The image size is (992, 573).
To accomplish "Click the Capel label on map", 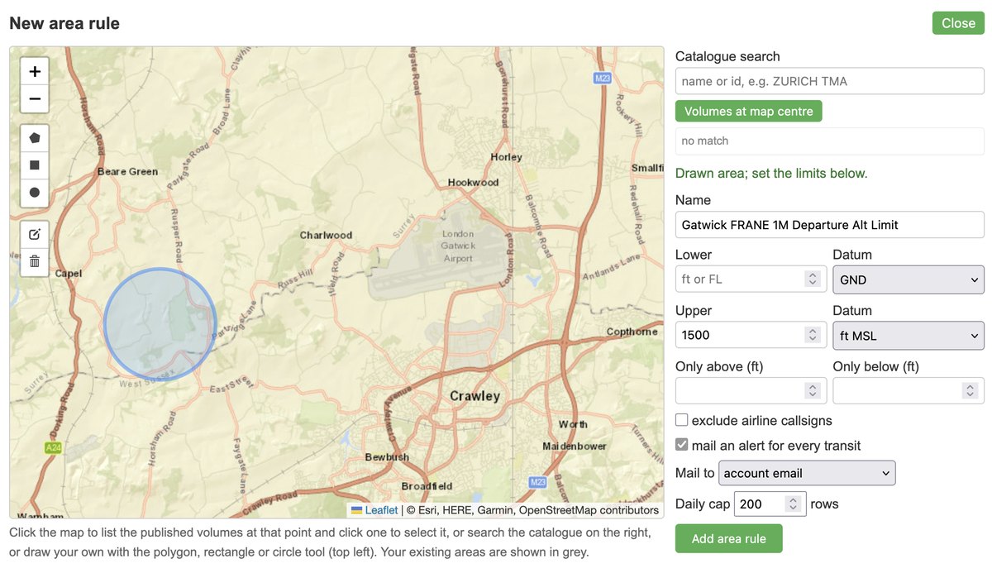I will click(x=69, y=273).
